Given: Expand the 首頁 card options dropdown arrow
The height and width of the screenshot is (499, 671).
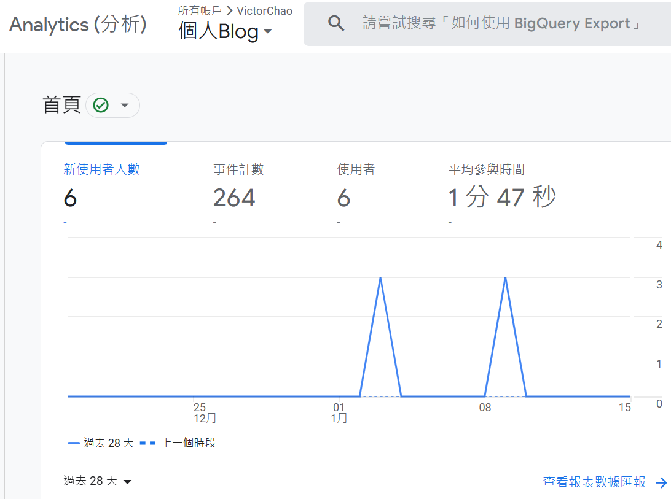Looking at the screenshot, I should pos(125,105).
